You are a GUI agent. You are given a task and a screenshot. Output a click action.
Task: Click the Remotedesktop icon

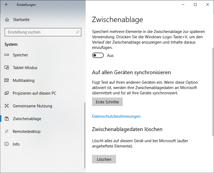point(7,132)
